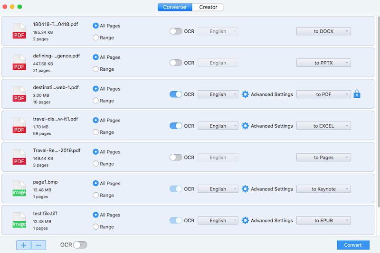Click the PDF icon for 180418 file
This screenshot has width=380, height=253.
coord(19,31)
